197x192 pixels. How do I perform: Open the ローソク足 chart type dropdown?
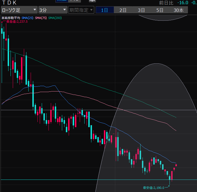pyautogui.click(x=19, y=10)
